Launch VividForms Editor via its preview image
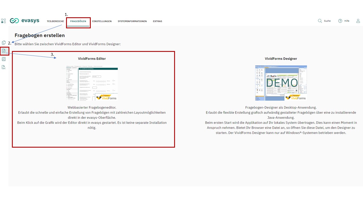 click(92, 83)
